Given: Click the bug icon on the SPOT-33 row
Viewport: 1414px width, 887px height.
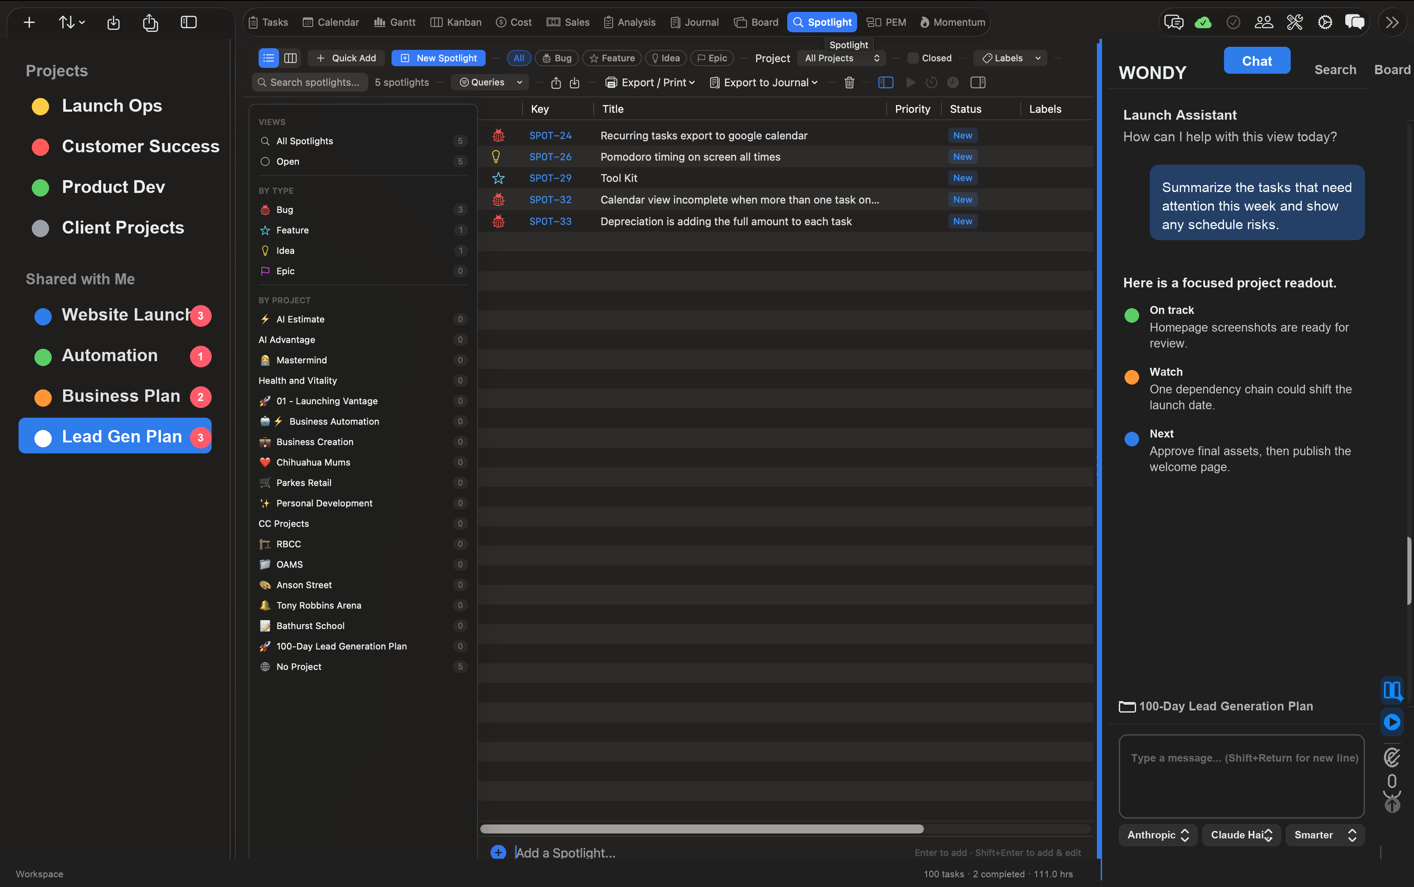Looking at the screenshot, I should 498,221.
